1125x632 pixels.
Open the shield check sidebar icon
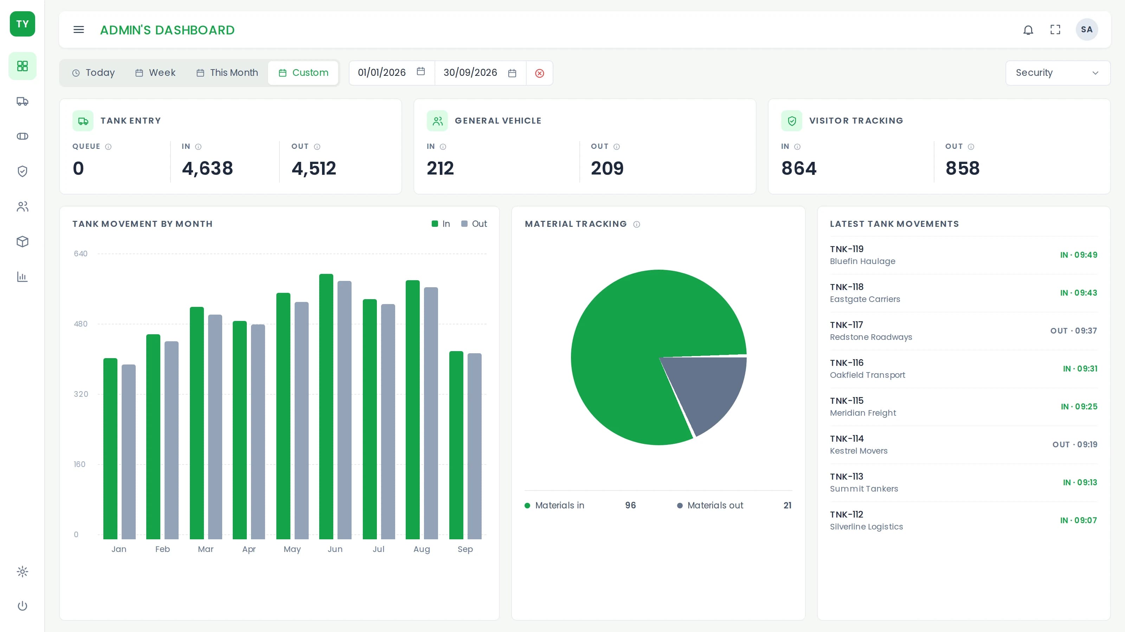pos(22,171)
